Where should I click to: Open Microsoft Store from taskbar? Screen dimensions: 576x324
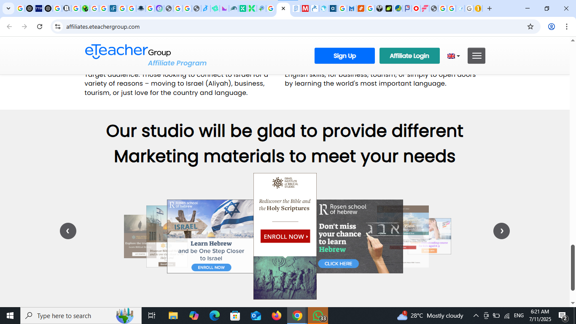pyautogui.click(x=235, y=316)
